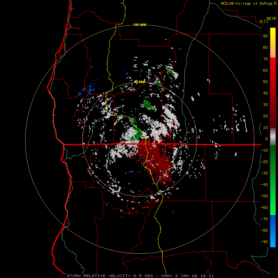Viewport: 278px width, 278px height.
Task: Pick the gray zero-velocity color bar segment
Action: click(273, 137)
